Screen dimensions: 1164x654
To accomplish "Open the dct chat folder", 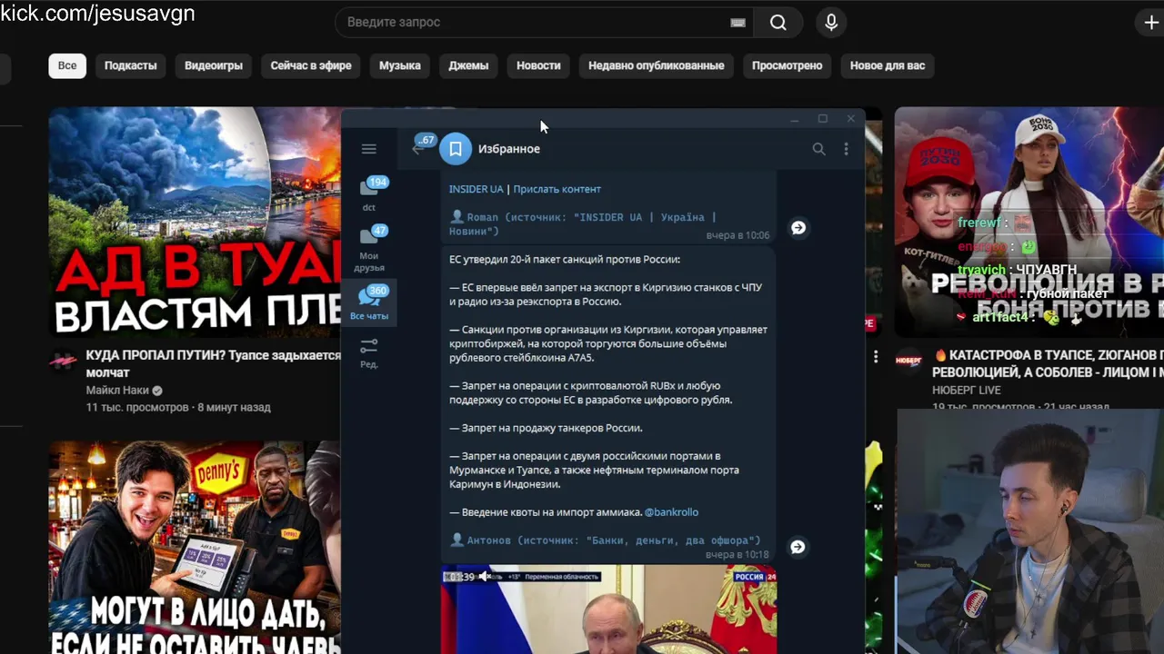I will (369, 193).
